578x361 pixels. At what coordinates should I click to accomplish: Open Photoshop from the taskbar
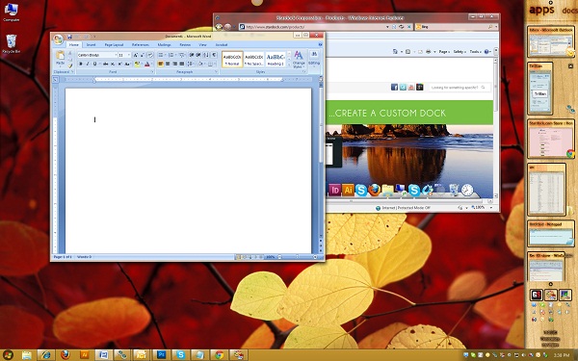click(x=161, y=355)
